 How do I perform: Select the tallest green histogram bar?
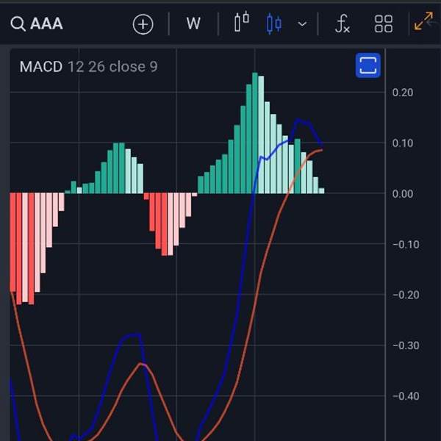click(255, 133)
